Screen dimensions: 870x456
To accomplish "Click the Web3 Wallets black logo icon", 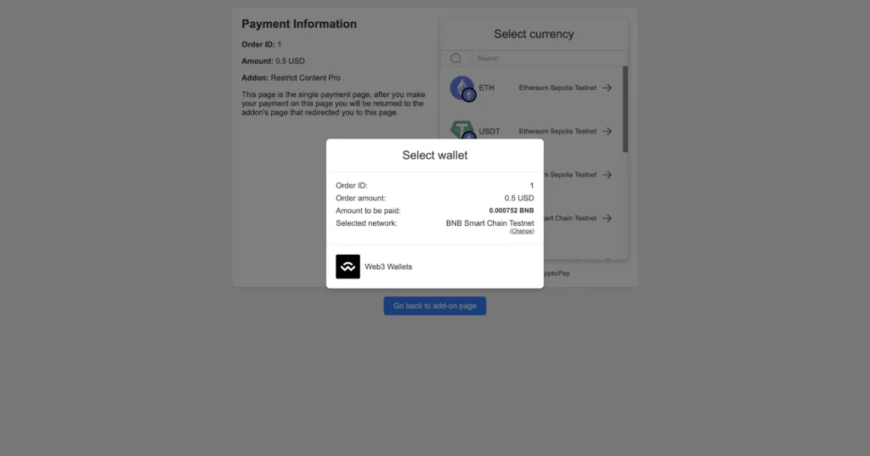I will coord(347,267).
